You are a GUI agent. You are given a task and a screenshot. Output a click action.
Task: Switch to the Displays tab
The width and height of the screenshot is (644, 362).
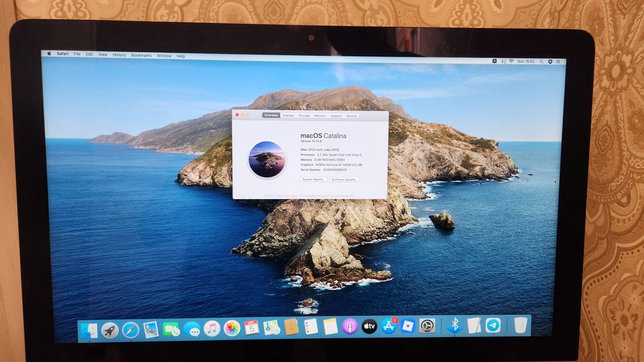pos(289,116)
